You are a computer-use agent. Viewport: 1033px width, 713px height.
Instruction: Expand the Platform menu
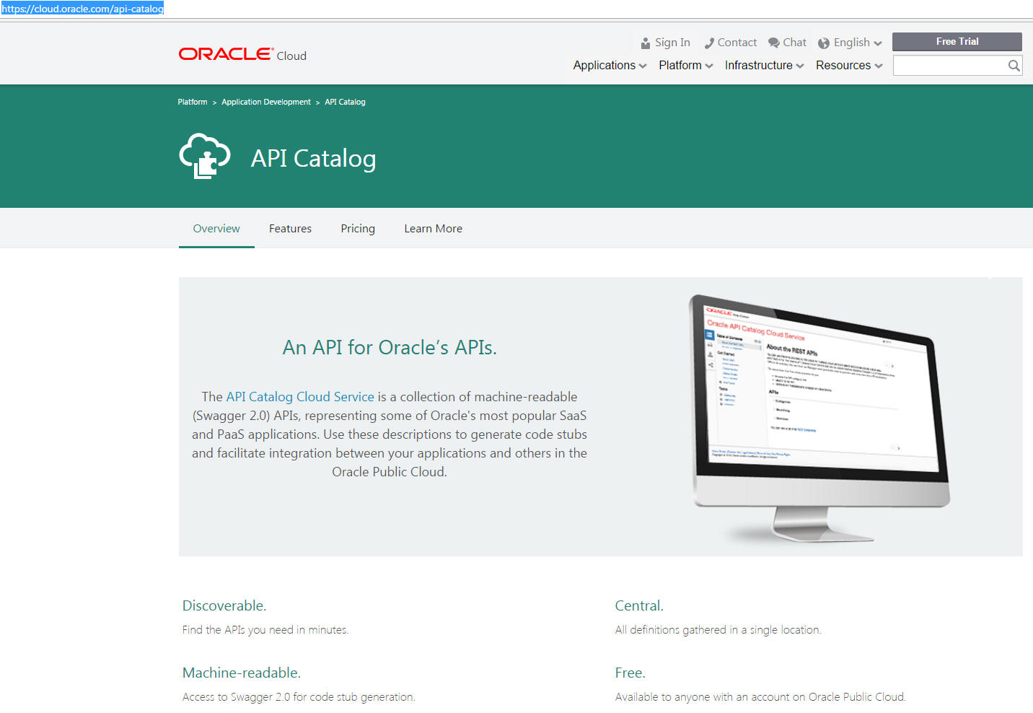(x=685, y=65)
